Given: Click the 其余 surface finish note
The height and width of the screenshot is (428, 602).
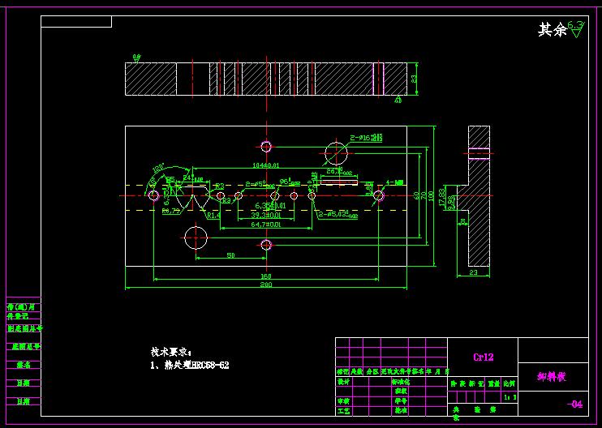Looking at the screenshot, I should 553,29.
